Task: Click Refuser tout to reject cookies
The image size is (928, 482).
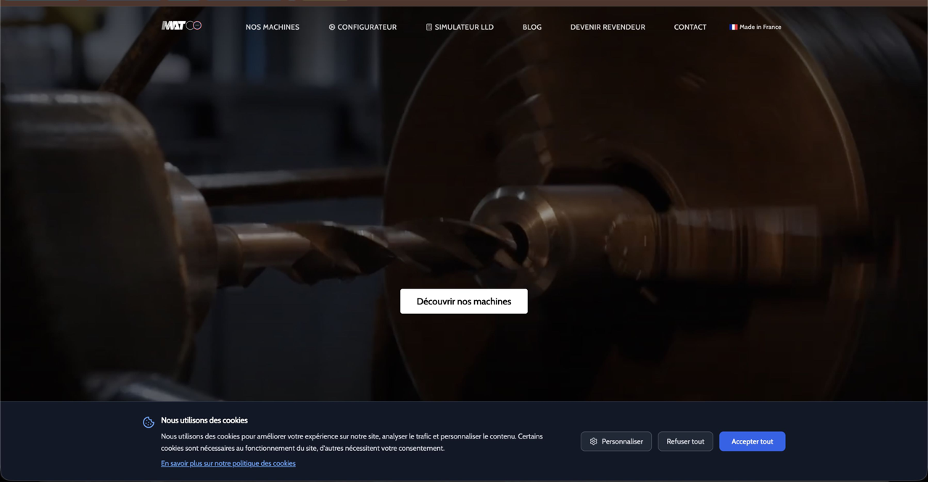Action: (x=685, y=441)
